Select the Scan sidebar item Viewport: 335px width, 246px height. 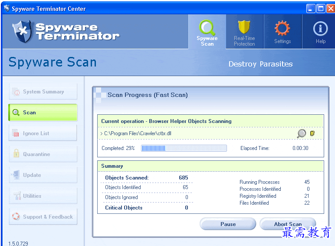(x=43, y=112)
